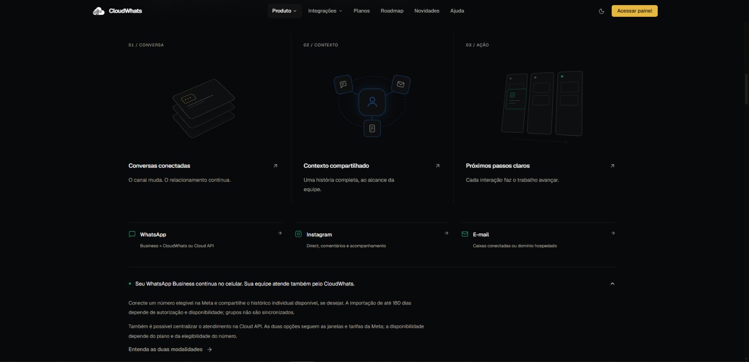749x362 pixels.
Task: Follow the arrow on the E-mail row
Action: pyautogui.click(x=613, y=233)
